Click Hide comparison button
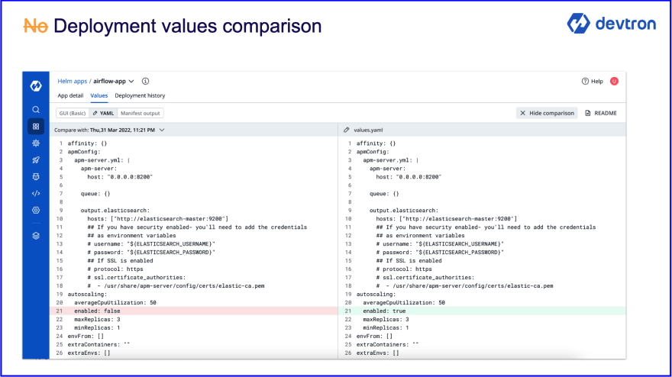672x377 pixels. coord(547,113)
